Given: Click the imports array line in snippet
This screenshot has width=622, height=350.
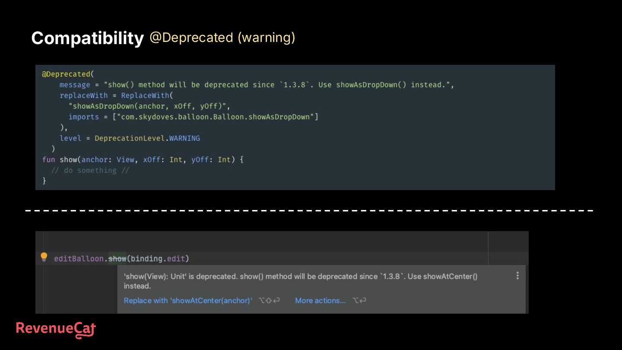Looking at the screenshot, I should click(x=193, y=117).
